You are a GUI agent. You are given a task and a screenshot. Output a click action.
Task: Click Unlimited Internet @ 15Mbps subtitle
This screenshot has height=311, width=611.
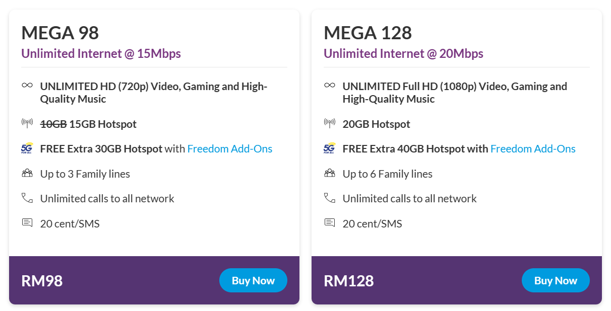click(x=101, y=53)
